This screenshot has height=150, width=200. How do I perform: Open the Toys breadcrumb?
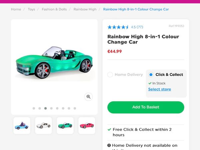click(31, 9)
